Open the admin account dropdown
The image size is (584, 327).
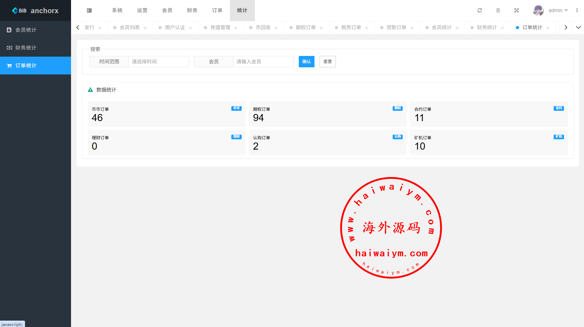point(558,11)
